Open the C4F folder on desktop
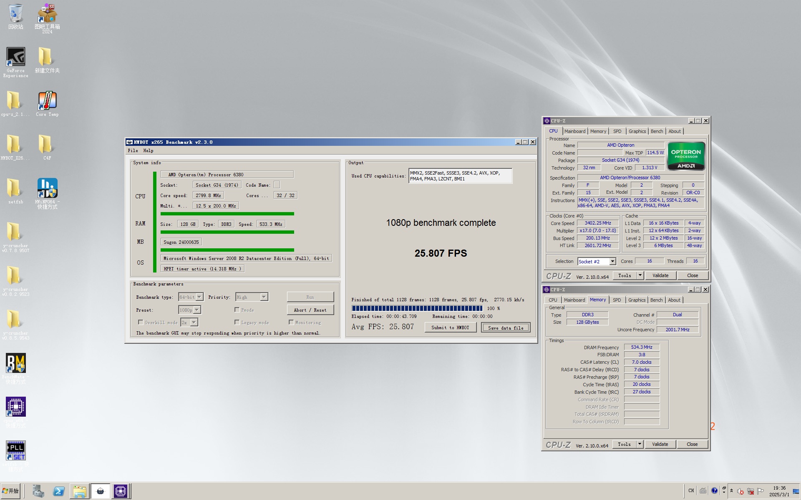Screen dimensions: 801x500 [47, 147]
